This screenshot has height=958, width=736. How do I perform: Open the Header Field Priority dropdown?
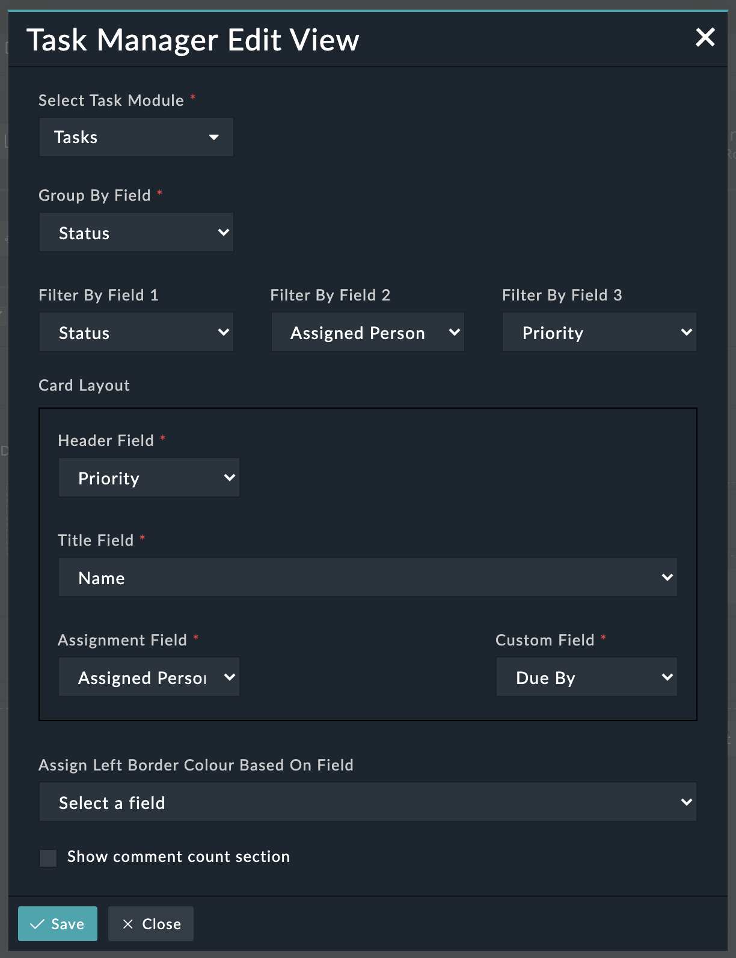pyautogui.click(x=149, y=478)
